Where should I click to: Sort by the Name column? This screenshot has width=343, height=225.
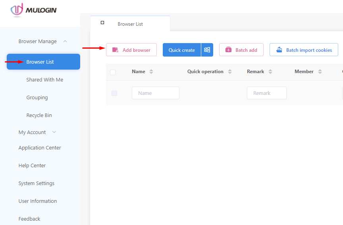151,72
